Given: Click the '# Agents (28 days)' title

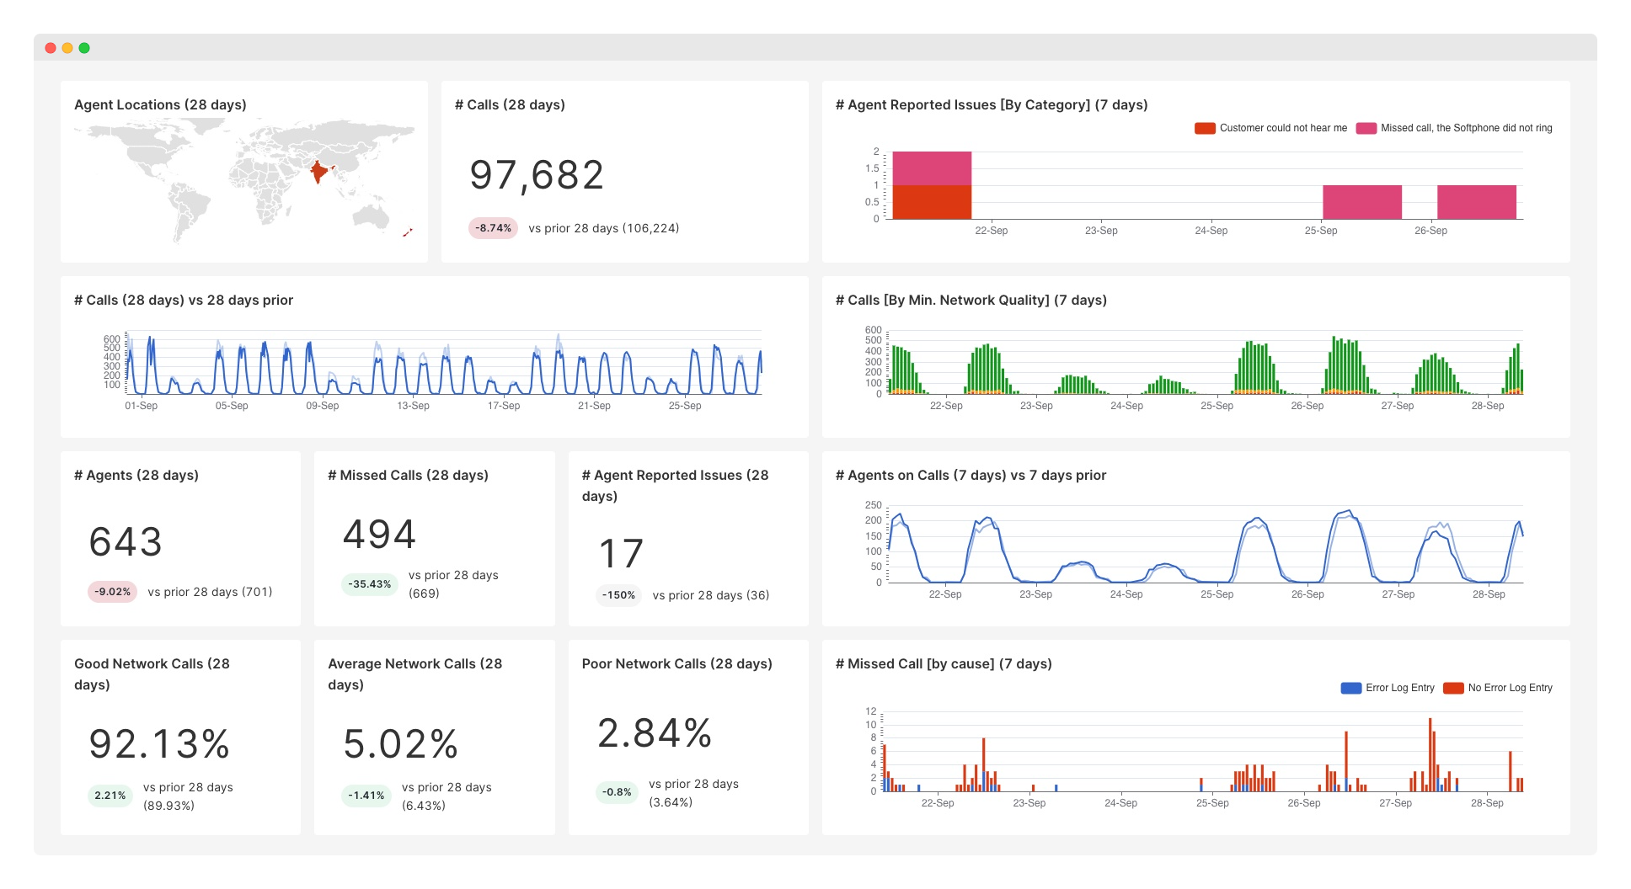Looking at the screenshot, I should coord(136,475).
